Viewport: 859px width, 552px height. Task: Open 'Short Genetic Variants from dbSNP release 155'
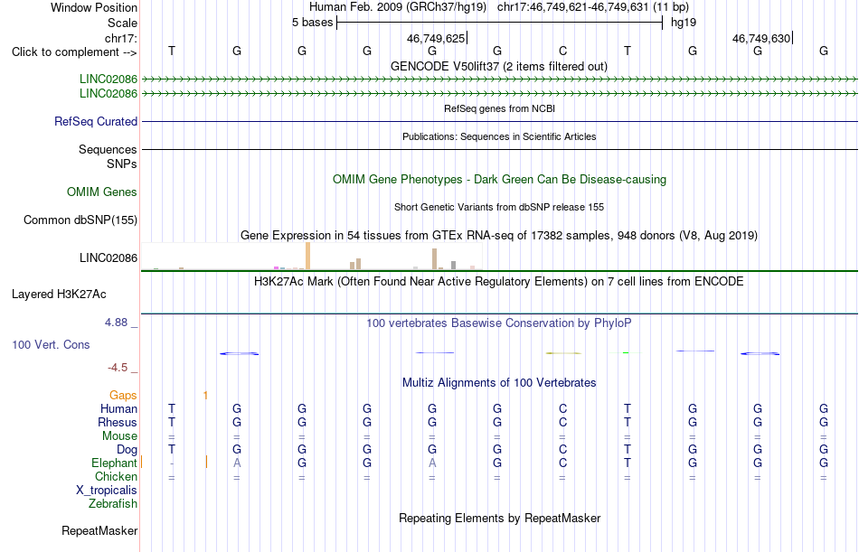tap(499, 207)
